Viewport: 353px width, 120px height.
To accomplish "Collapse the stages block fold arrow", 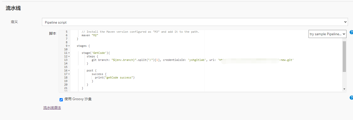I will (69, 46).
